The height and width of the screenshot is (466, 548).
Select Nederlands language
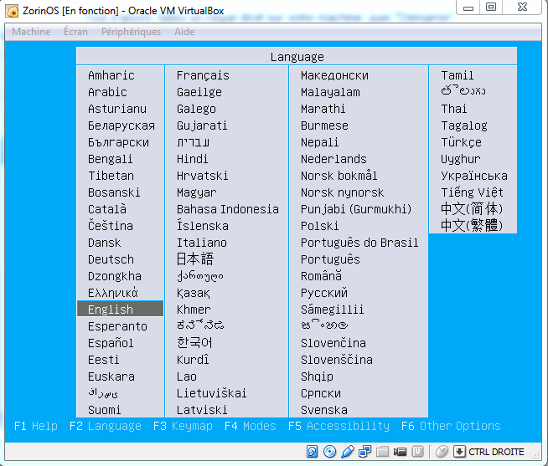pyautogui.click(x=333, y=159)
